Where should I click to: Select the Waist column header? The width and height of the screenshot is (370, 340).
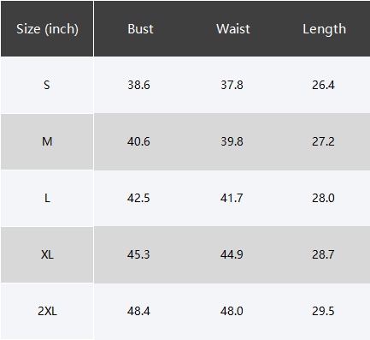tap(233, 29)
